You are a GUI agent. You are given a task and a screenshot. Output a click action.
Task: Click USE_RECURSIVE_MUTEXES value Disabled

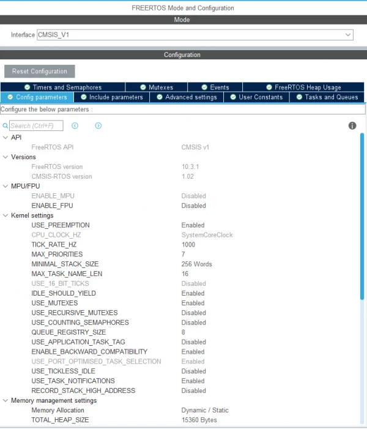pyautogui.click(x=194, y=313)
